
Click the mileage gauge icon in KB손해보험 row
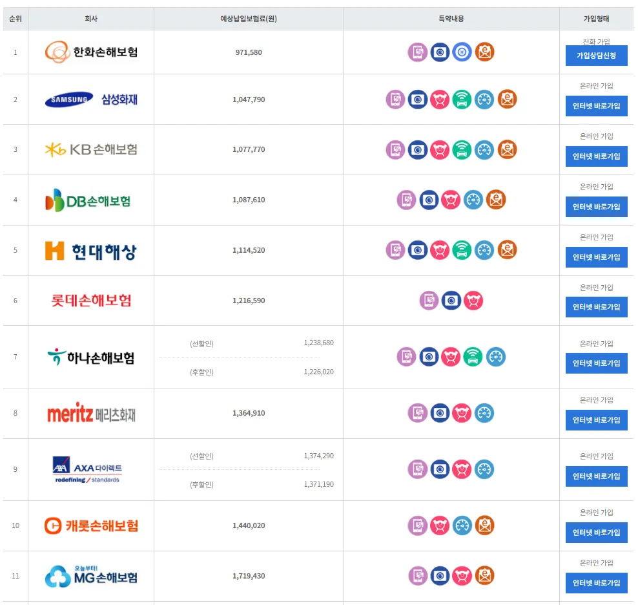pyautogui.click(x=484, y=149)
